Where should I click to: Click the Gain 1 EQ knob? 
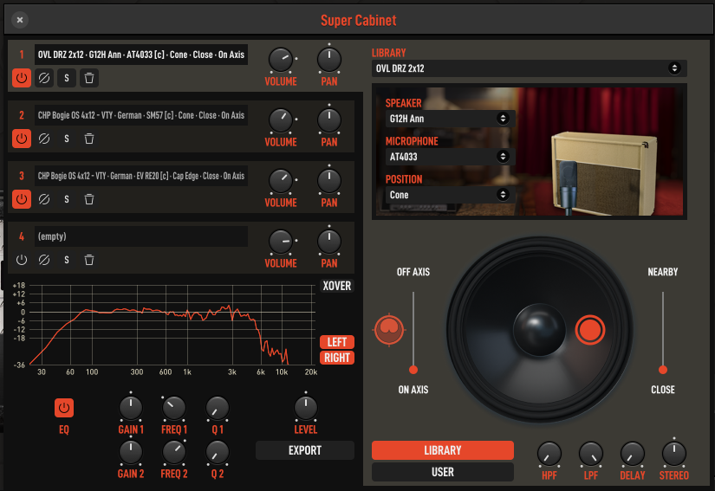[131, 408]
